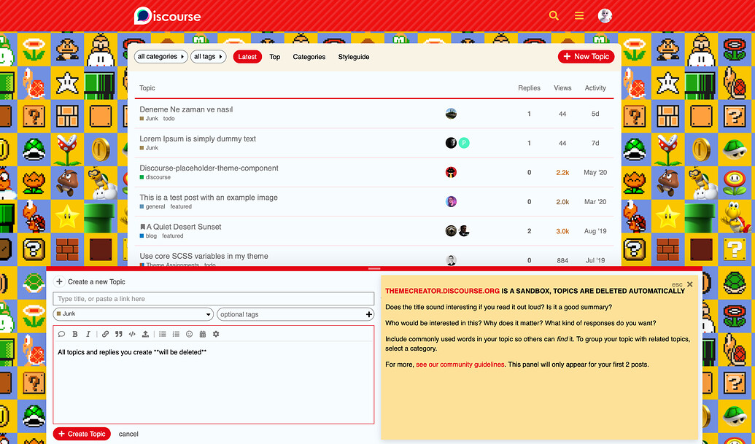Toggle italic formatting in composer
The image size is (755, 444).
(x=88, y=334)
